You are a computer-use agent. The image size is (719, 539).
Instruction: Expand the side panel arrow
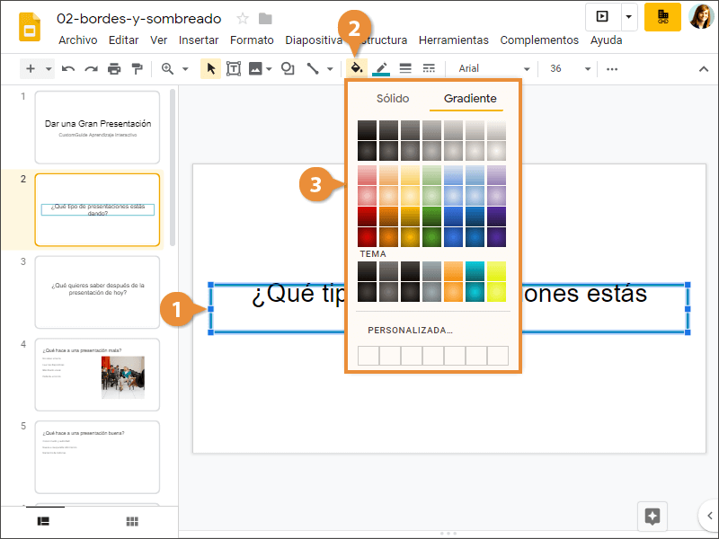709,516
